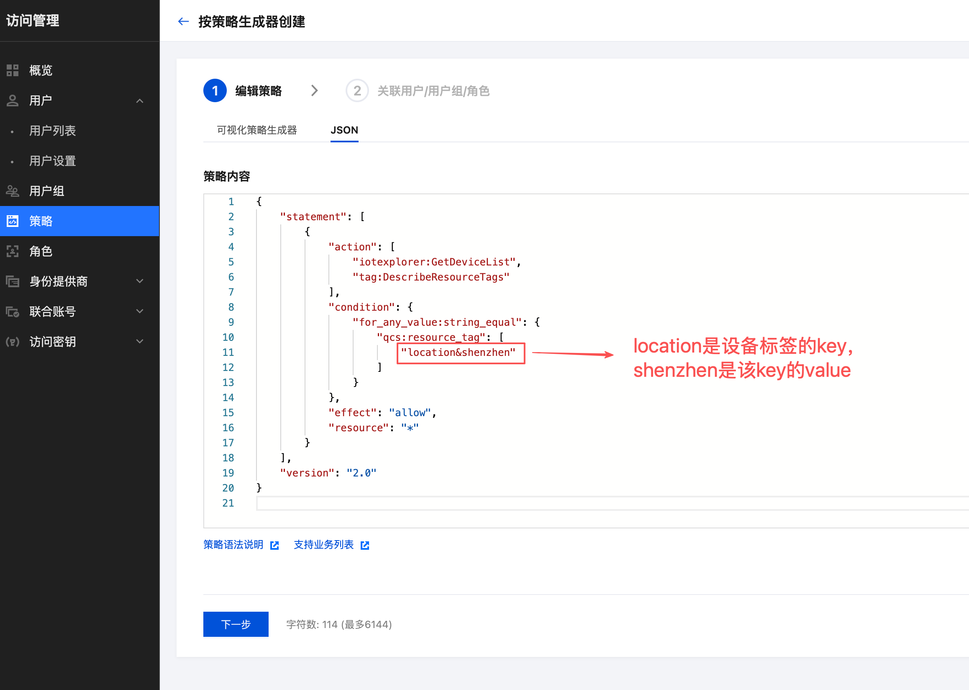Open 用户列表 in sidebar
969x690 pixels.
[x=52, y=131]
